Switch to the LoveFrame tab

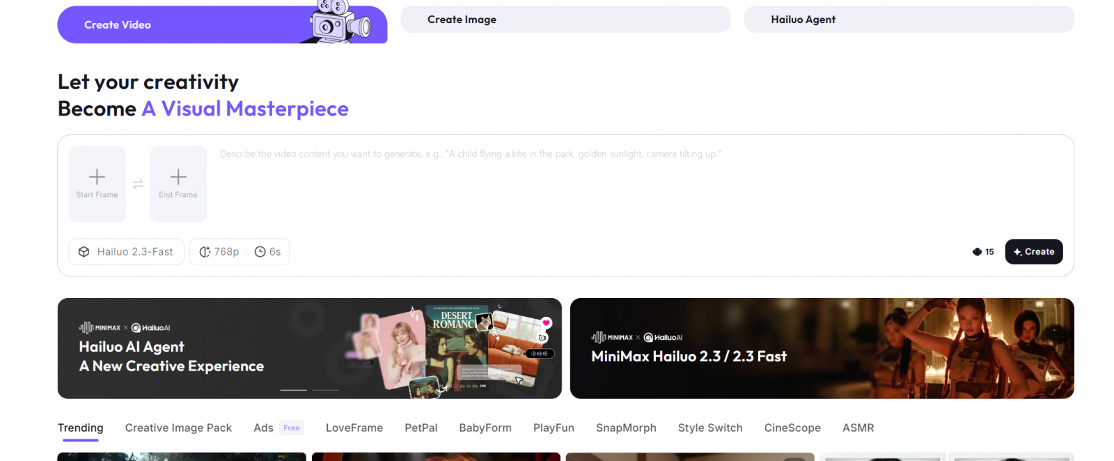point(354,428)
